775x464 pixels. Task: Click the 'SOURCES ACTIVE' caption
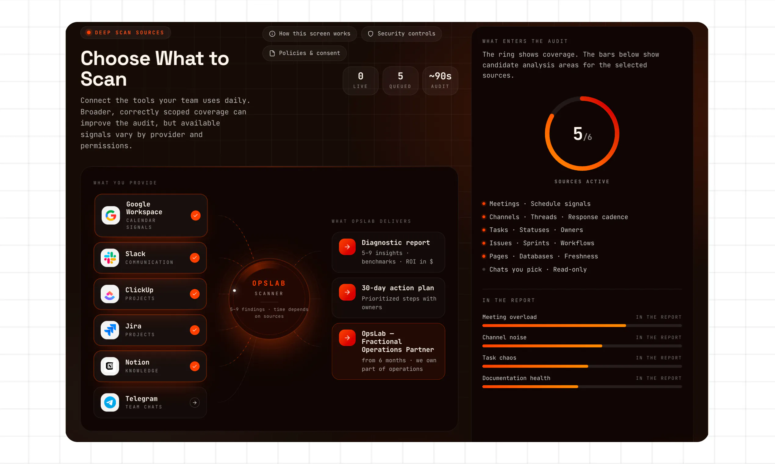pyautogui.click(x=582, y=182)
